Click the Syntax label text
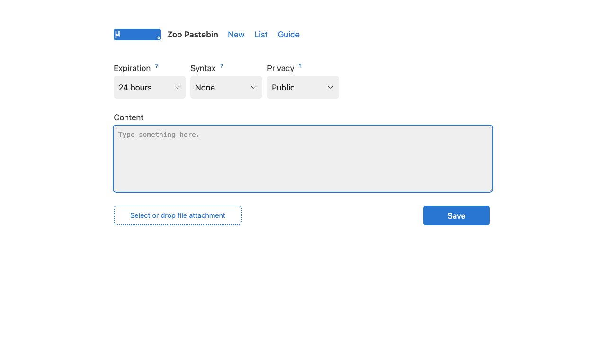 pyautogui.click(x=203, y=68)
